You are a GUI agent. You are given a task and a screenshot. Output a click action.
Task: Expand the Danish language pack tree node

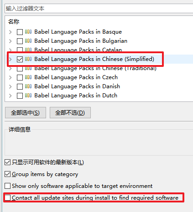[x=10, y=86]
